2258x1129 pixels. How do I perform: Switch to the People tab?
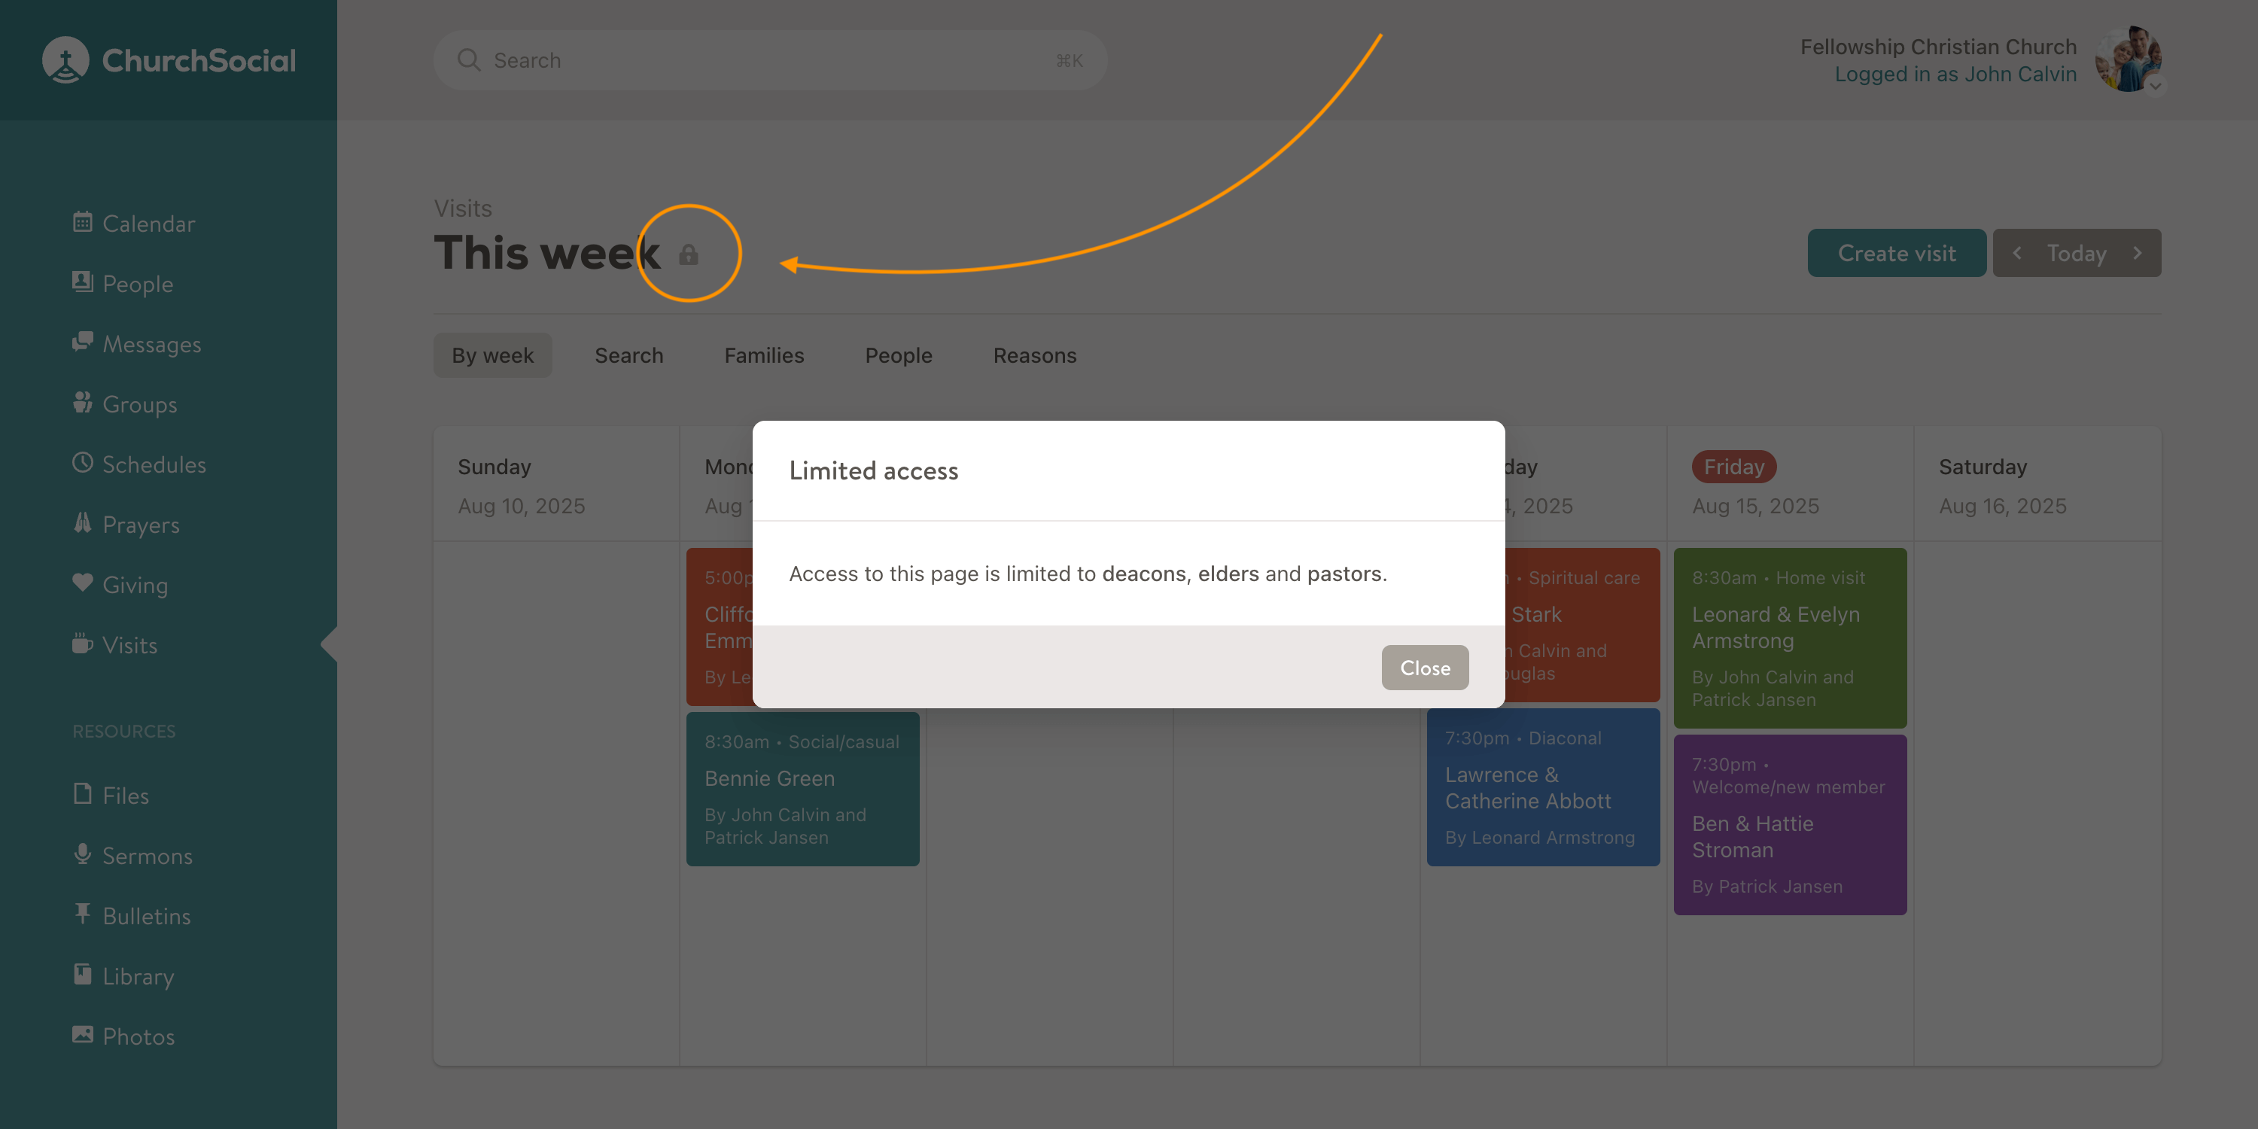coord(899,355)
